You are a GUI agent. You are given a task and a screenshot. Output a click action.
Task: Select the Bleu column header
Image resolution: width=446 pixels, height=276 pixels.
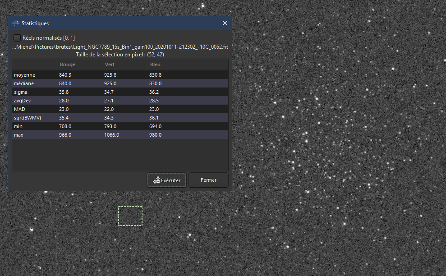(x=155, y=64)
